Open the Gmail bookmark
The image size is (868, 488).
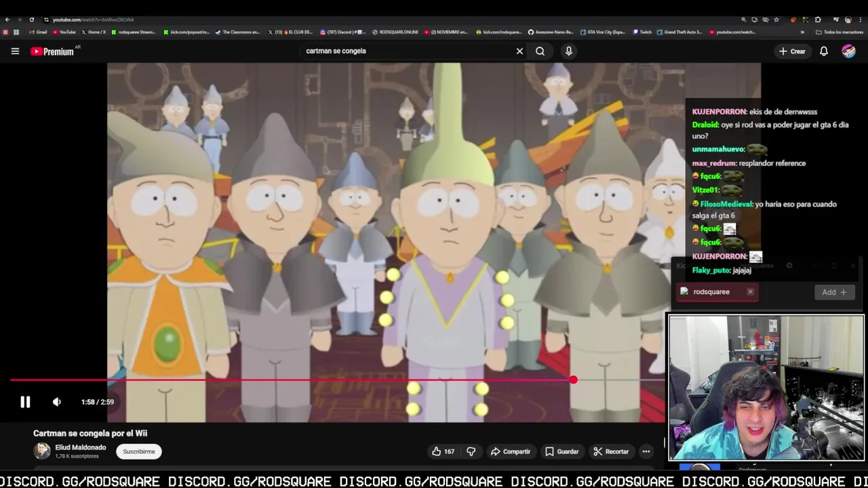[x=38, y=32]
